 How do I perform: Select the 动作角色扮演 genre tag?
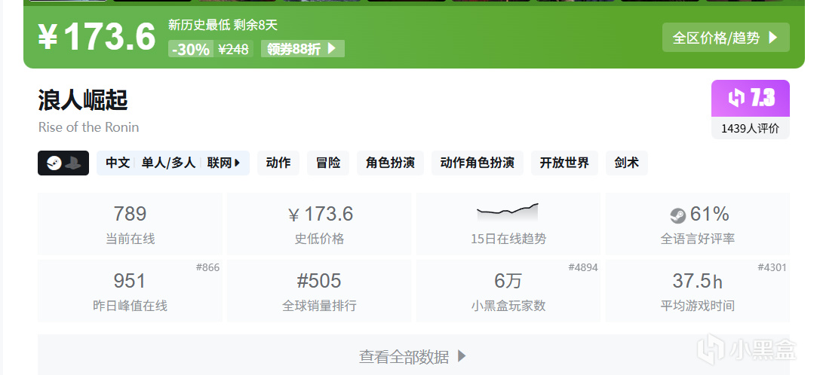coord(478,163)
